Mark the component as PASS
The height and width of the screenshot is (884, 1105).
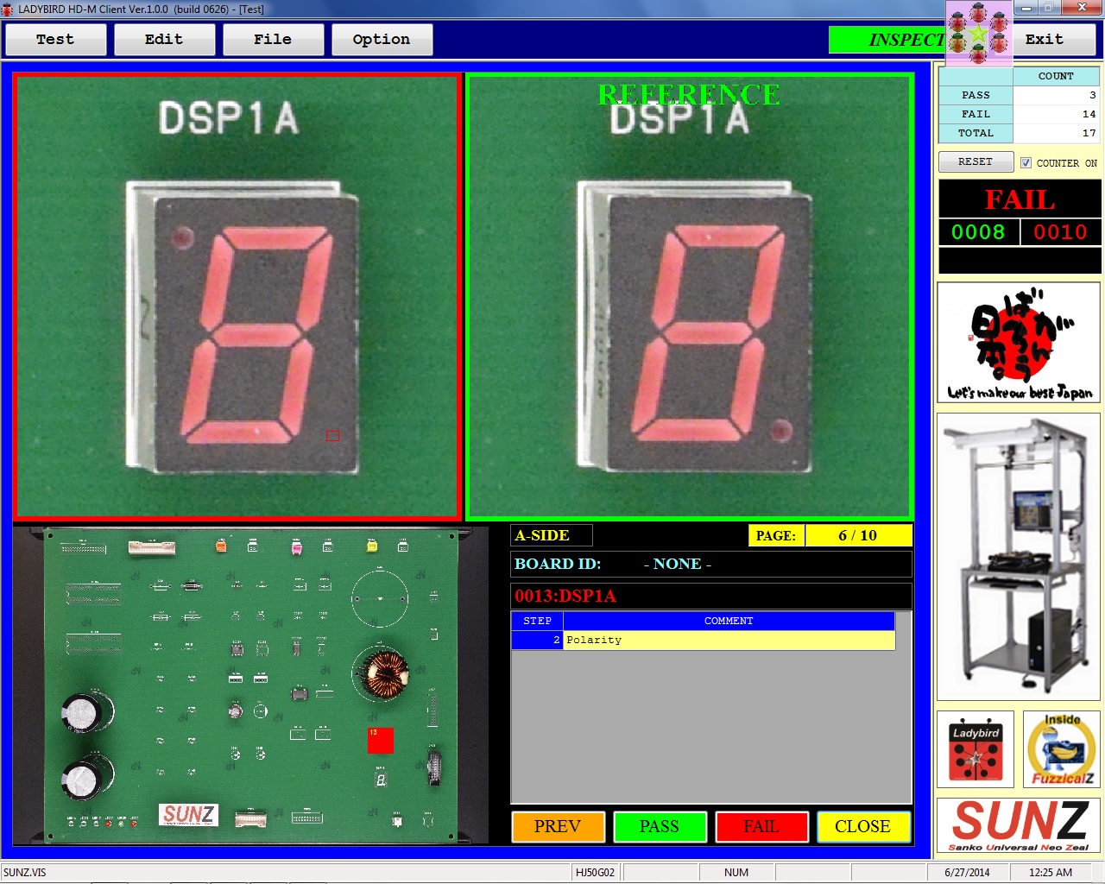pos(660,826)
